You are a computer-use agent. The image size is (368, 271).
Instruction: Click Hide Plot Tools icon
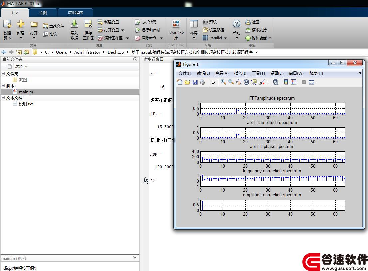(x=304, y=82)
